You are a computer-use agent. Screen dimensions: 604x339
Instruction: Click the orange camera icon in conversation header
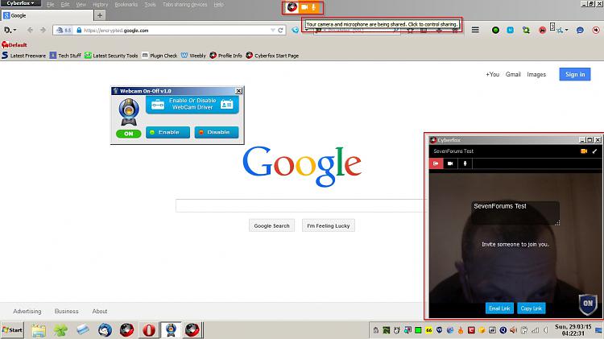[x=584, y=151]
